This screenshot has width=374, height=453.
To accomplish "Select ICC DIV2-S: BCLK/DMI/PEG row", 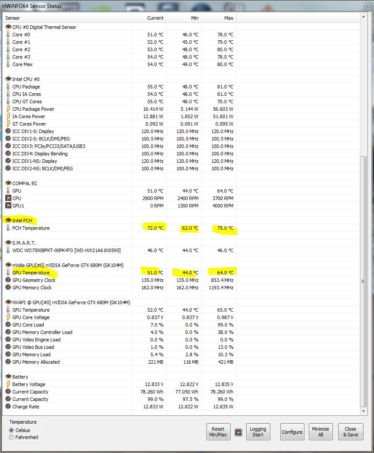I will (119, 139).
